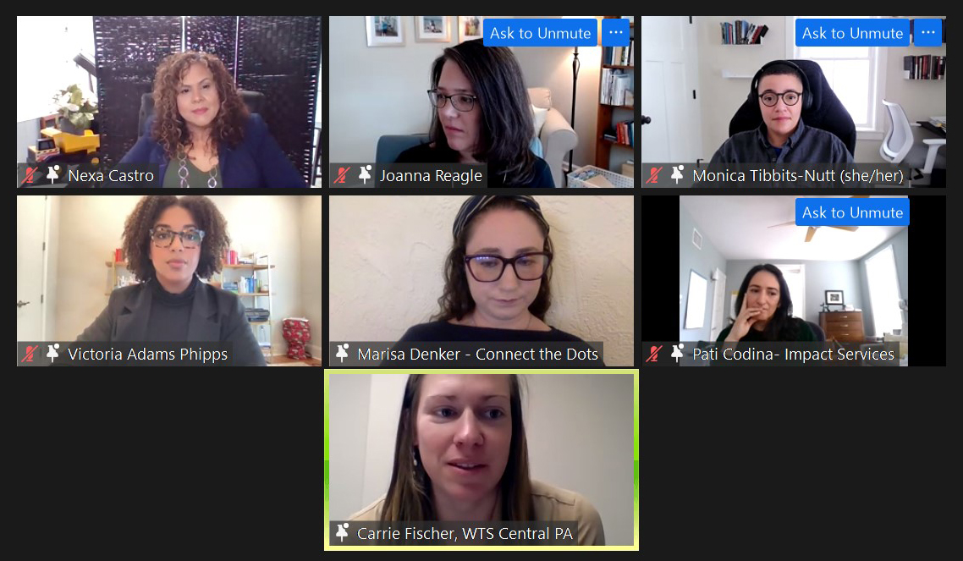The width and height of the screenshot is (963, 561).
Task: Click Victoria Adams Phipps' muted mic icon
Action: point(30,354)
